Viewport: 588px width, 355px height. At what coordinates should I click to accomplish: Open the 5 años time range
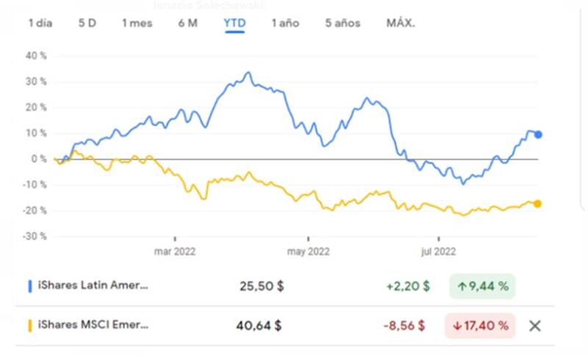click(x=343, y=23)
